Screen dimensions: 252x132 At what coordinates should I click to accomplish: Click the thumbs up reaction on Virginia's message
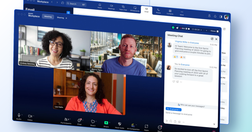click(x=176, y=57)
